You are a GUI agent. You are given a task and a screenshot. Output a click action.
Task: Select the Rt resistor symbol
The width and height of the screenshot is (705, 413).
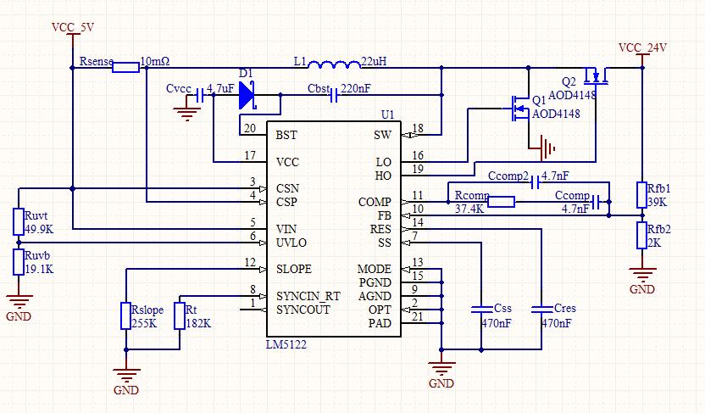click(180, 315)
